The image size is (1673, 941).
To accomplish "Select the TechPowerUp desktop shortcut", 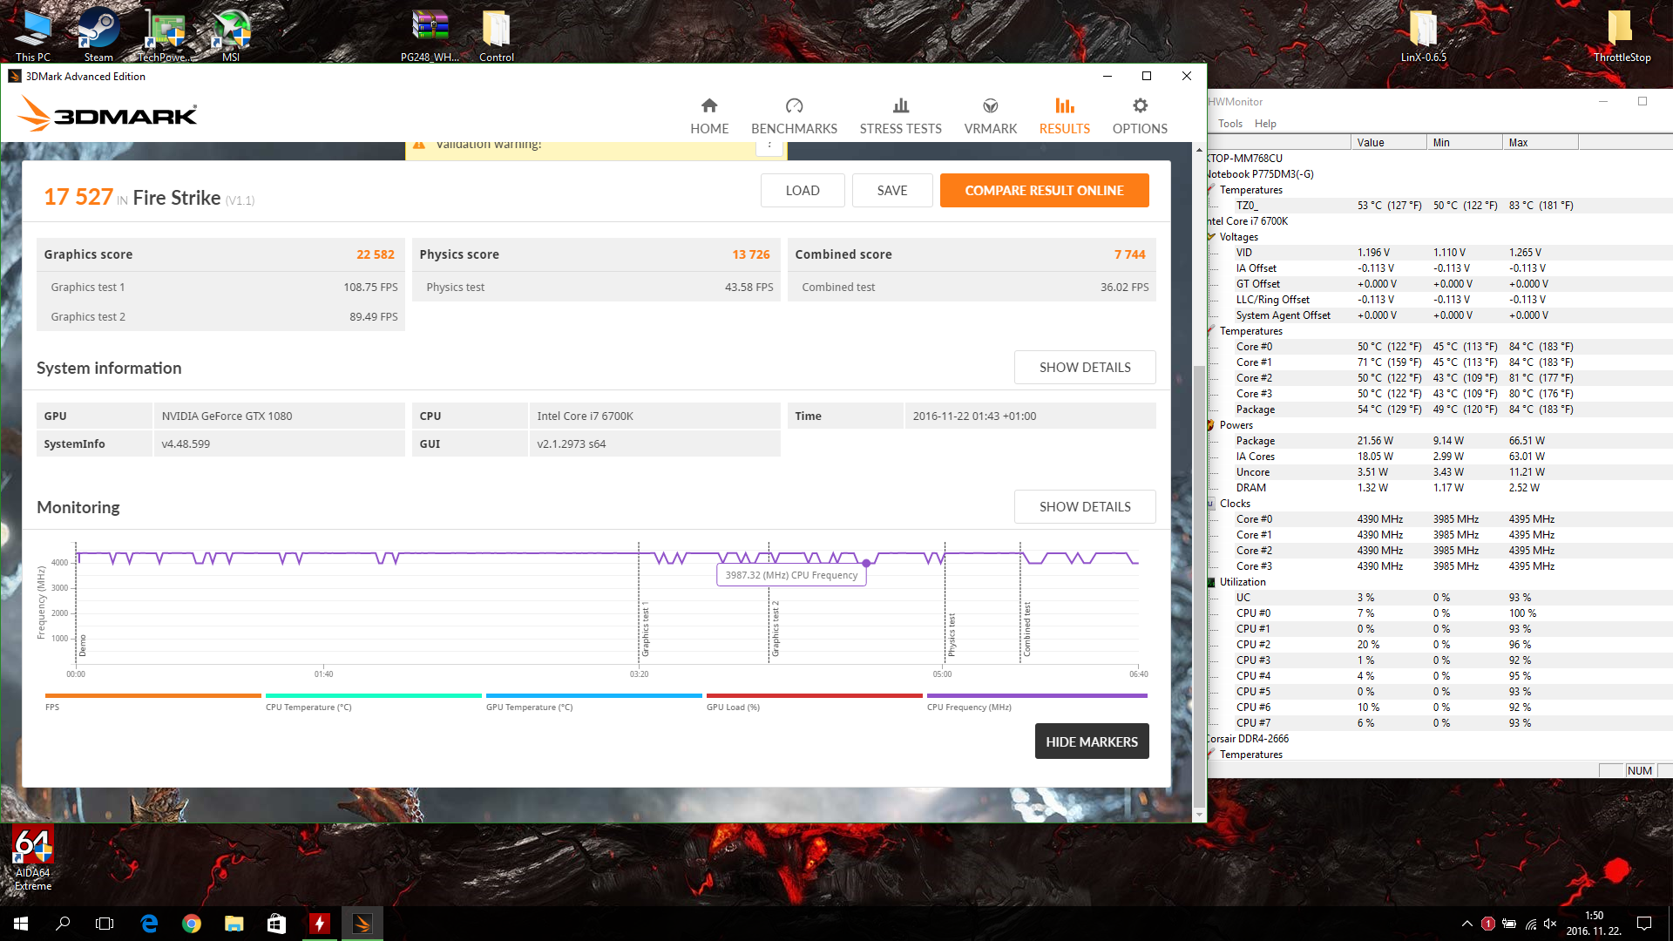I will [166, 35].
